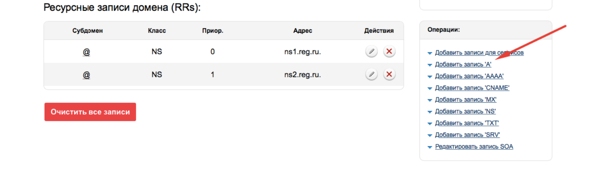The width and height of the screenshot is (590, 180).
Task: Click 'Добавить запись 'TXT'' link
Action: [x=467, y=123]
